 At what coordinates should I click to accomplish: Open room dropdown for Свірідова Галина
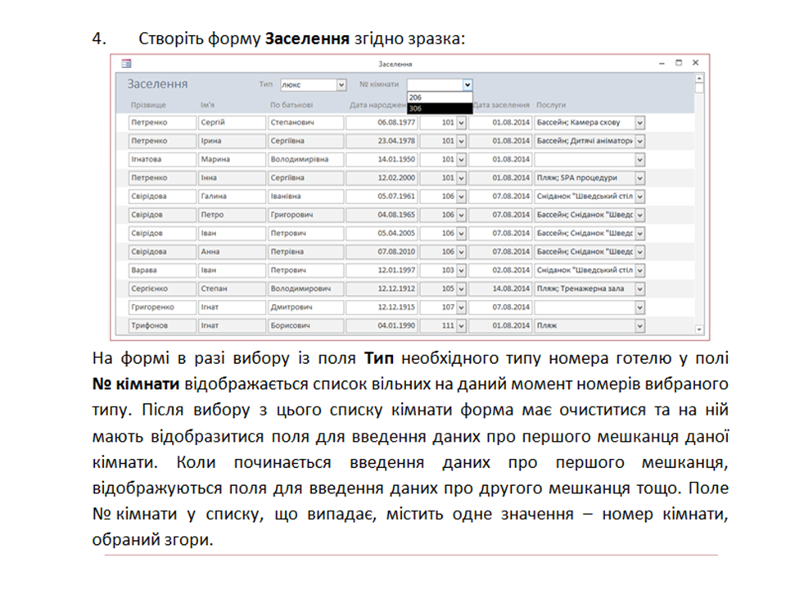(x=462, y=197)
